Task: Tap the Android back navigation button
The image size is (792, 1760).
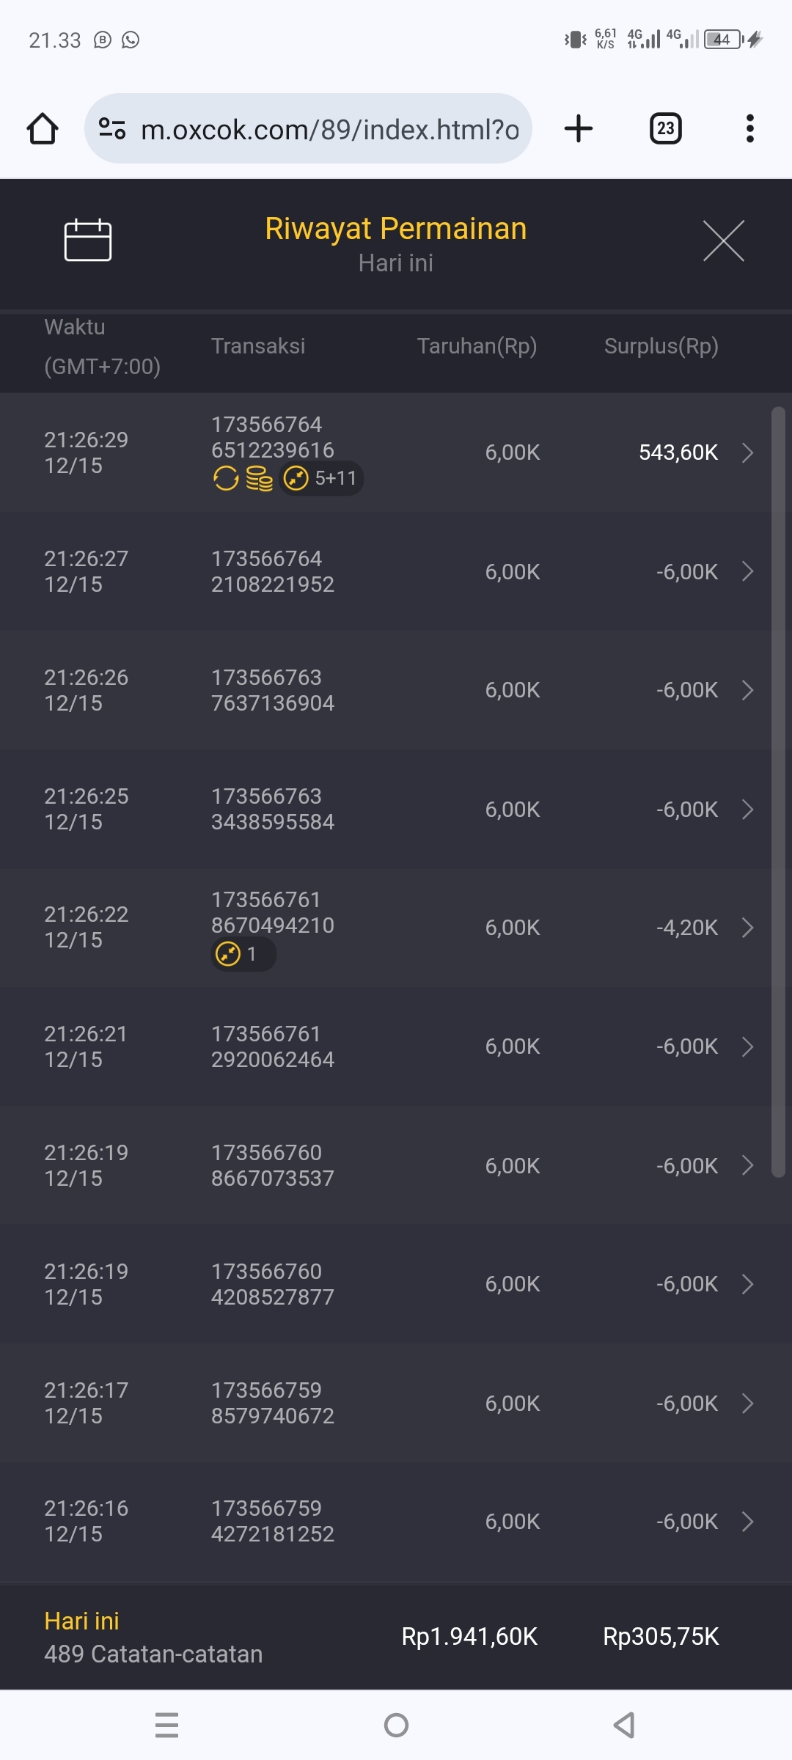Action: click(624, 1725)
